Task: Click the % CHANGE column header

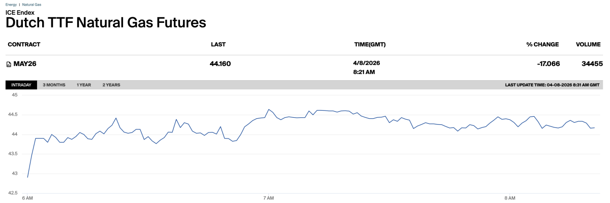Action: [x=542, y=45]
